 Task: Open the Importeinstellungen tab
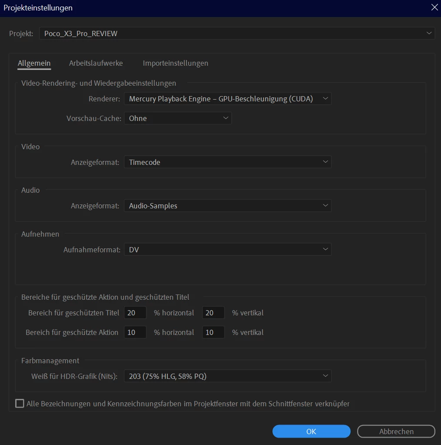(176, 63)
